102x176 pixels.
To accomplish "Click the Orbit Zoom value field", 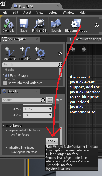I will coord(37,115).
